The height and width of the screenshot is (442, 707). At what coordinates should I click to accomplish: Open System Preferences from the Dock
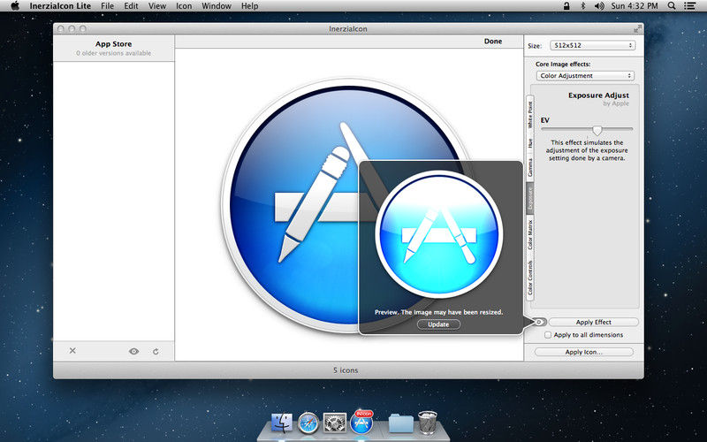pyautogui.click(x=335, y=423)
